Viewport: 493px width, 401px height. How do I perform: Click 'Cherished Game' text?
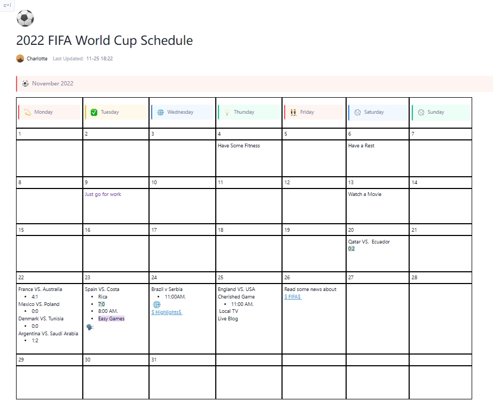pos(236,297)
